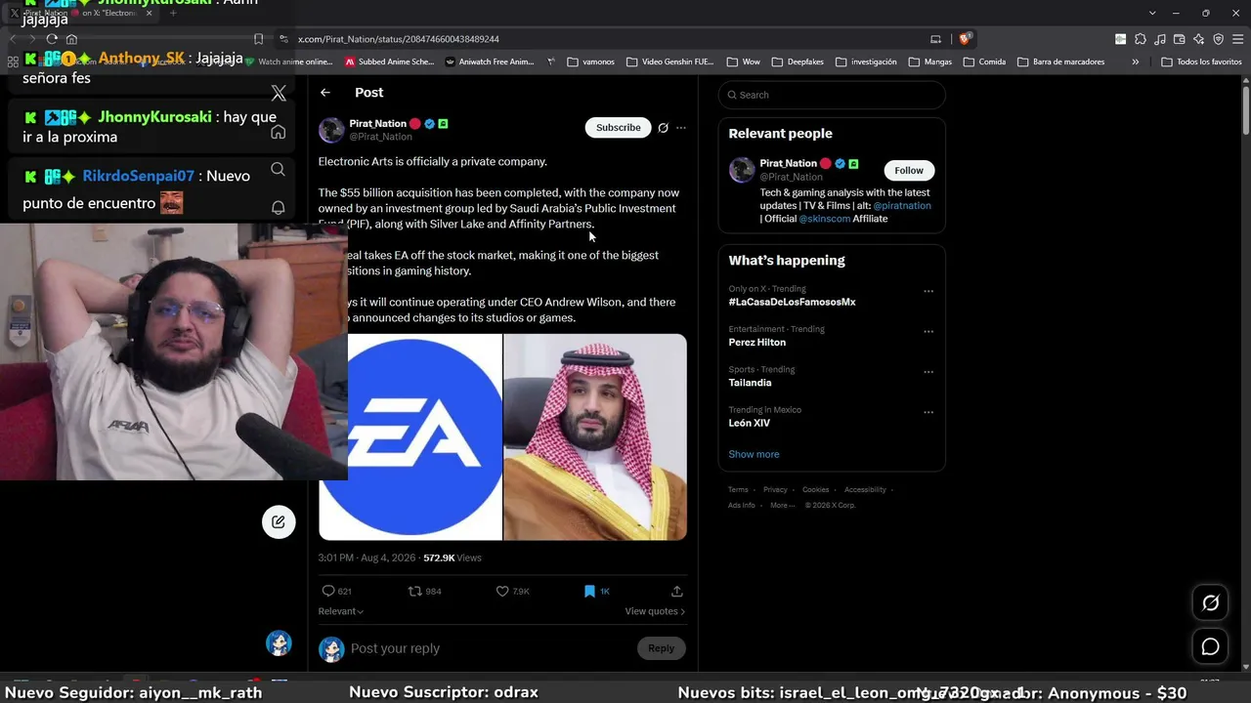Click the Reply button
The image size is (1251, 703).
tap(661, 648)
